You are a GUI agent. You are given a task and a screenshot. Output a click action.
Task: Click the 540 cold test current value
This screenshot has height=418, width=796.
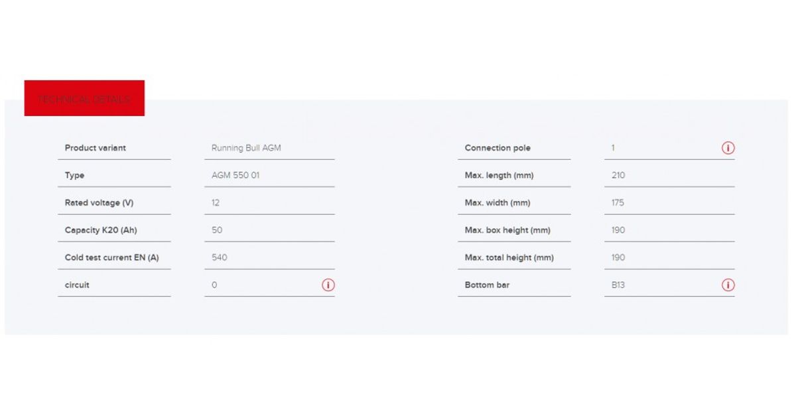pos(219,257)
